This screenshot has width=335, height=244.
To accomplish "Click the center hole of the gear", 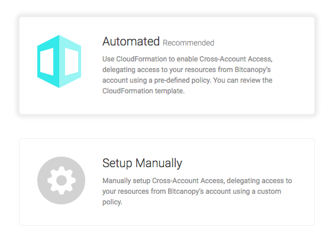I will point(62,180).
